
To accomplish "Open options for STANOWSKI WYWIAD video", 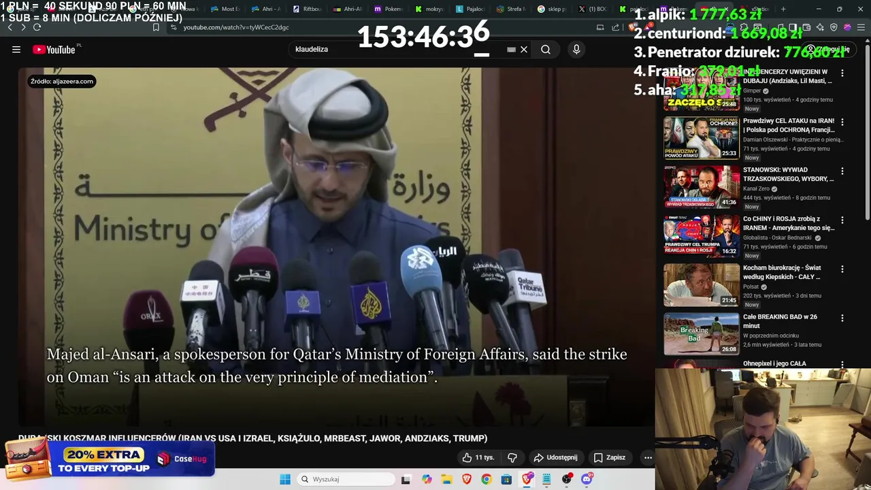I will point(842,171).
